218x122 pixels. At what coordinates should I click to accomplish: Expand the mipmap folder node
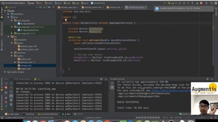(12, 53)
